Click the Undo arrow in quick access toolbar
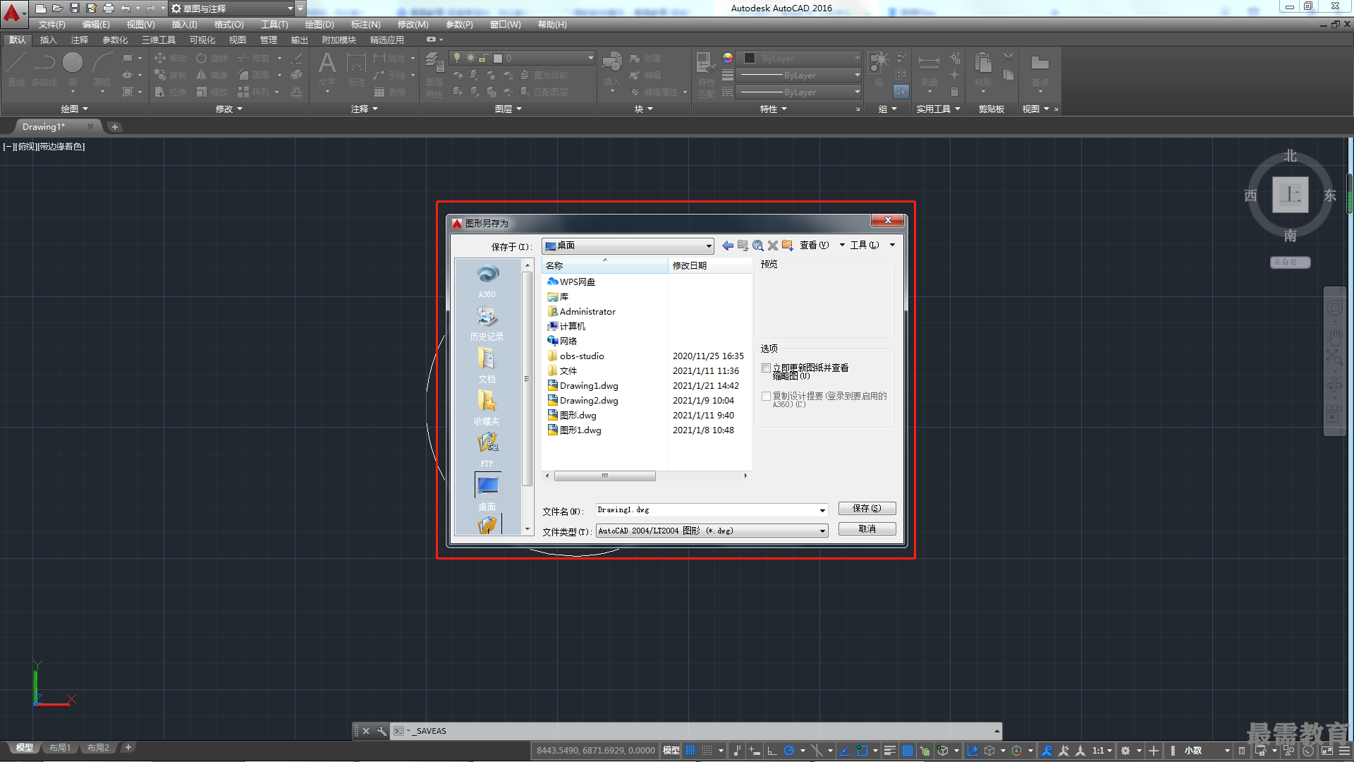1354x762 pixels. (x=125, y=8)
